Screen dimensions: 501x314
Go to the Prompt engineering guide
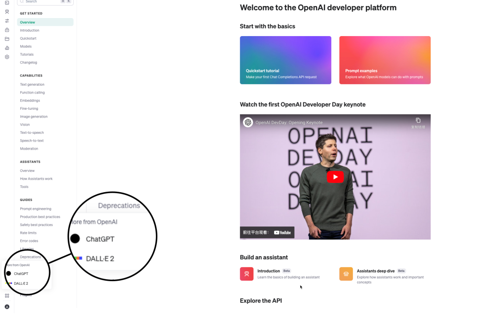[x=36, y=209]
